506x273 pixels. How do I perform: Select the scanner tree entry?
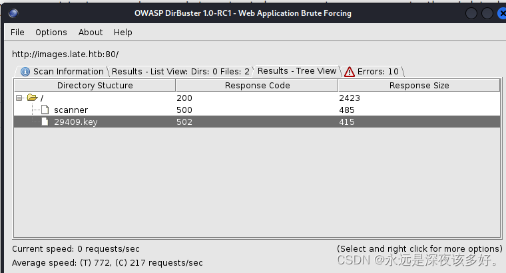71,110
